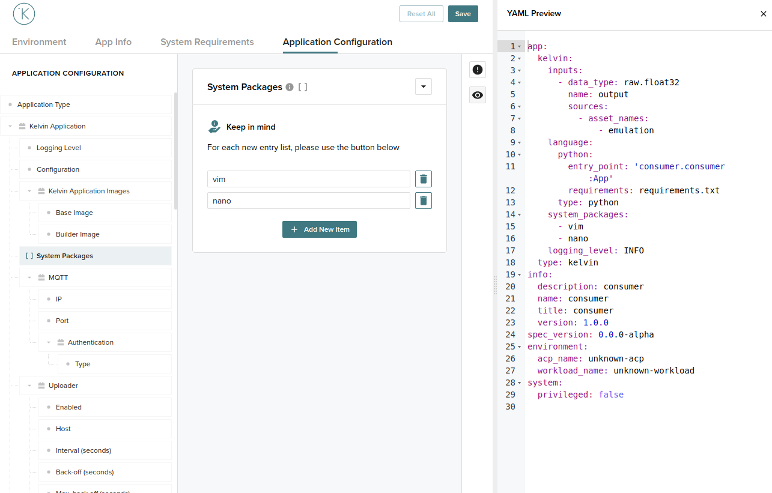This screenshot has width=772, height=493.
Task: Click the 'acp_name: unknown-acp' YAML line
Action: pyautogui.click(x=591, y=358)
